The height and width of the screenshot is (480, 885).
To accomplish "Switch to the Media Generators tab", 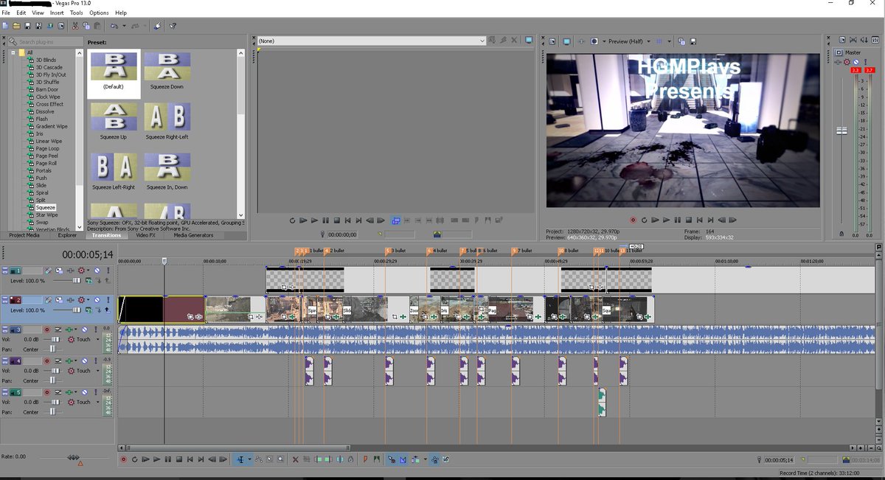I will (x=194, y=235).
